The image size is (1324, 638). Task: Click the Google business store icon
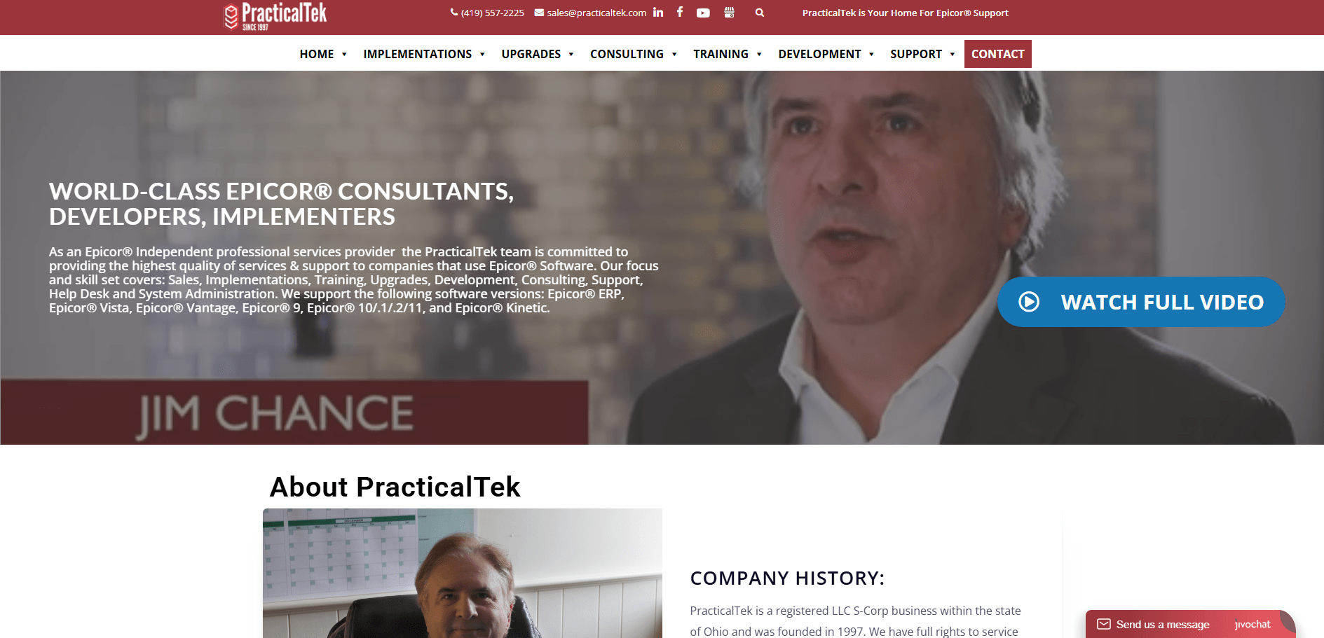coord(729,12)
